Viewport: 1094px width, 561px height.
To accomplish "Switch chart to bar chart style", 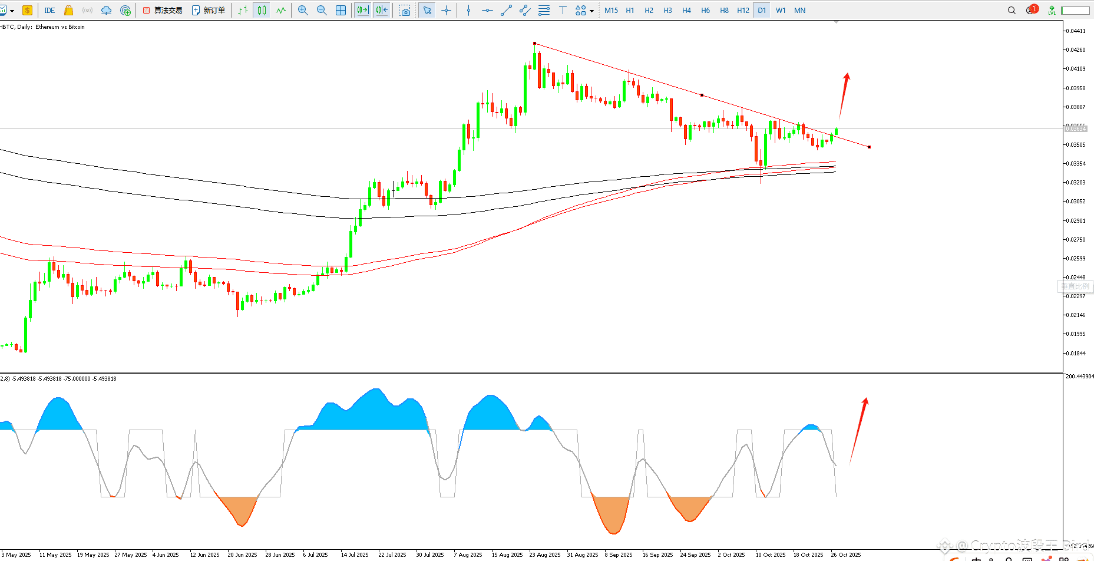I will click(x=243, y=10).
